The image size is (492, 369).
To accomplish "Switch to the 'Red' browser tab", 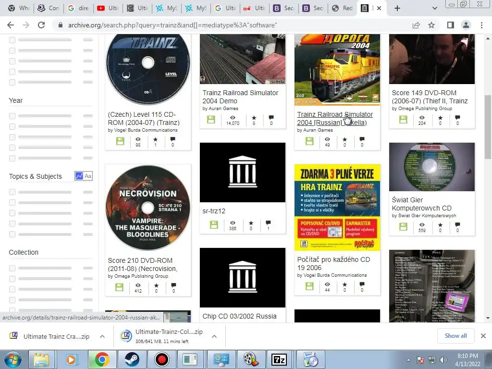I will pyautogui.click(x=343, y=8).
